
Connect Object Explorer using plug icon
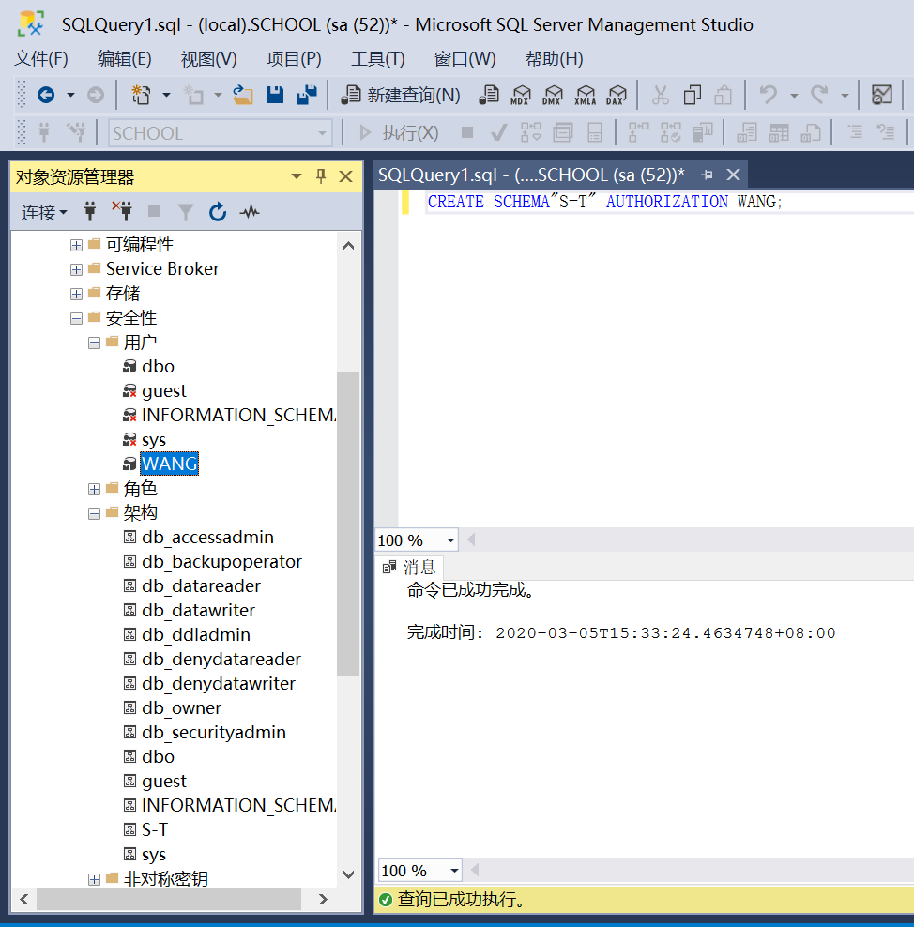pos(90,211)
